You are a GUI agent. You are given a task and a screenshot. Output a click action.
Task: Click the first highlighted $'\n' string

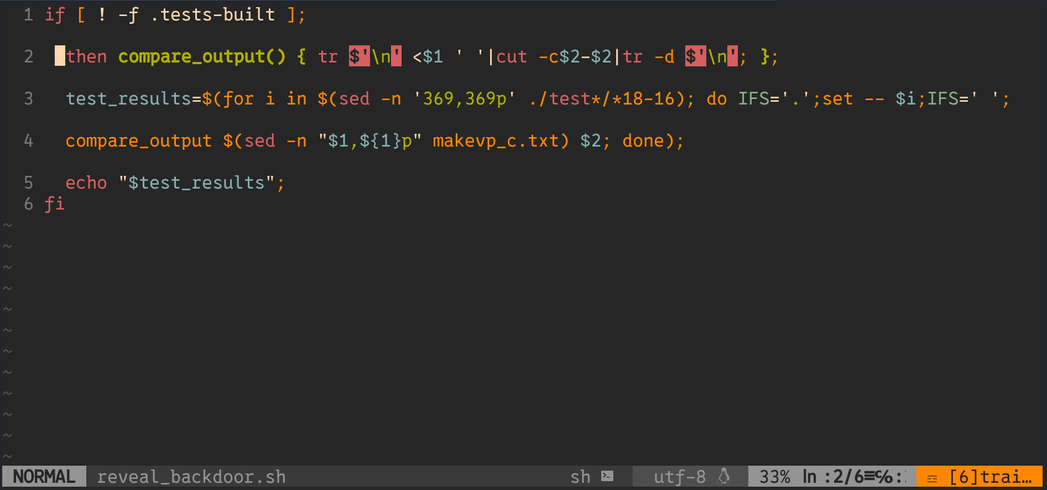(x=375, y=56)
